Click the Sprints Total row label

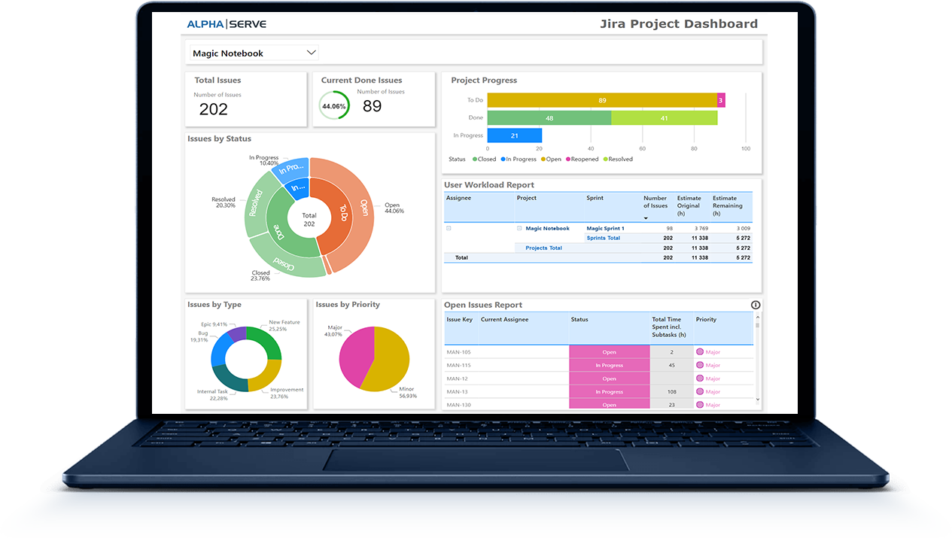(x=603, y=238)
